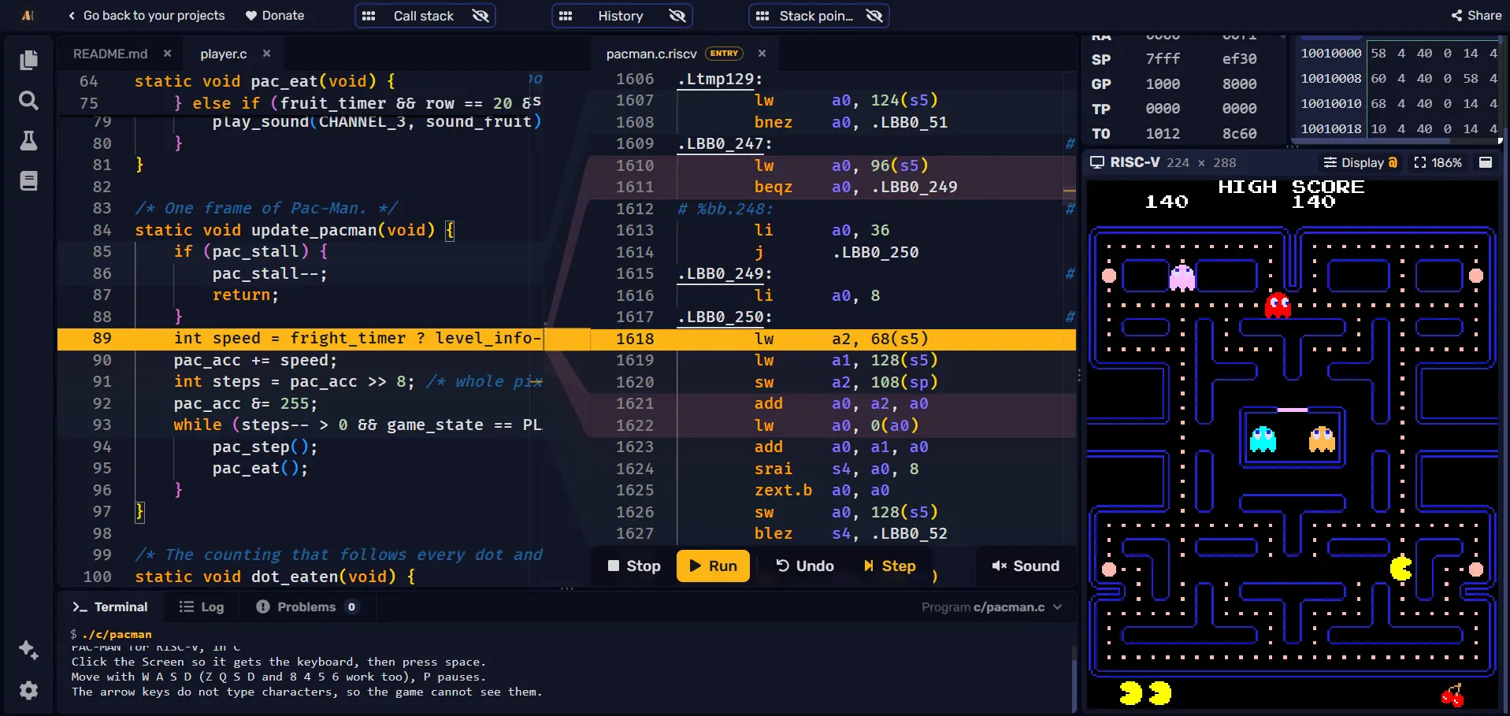Toggle Call stack visibility eye

click(x=480, y=16)
